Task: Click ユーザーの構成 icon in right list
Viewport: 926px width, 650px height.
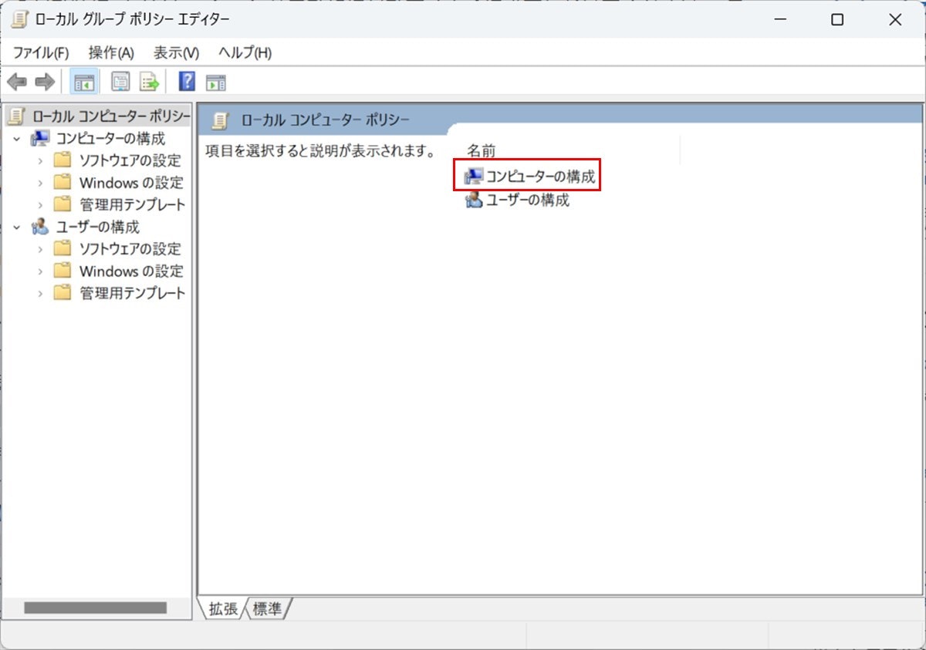Action: pyautogui.click(x=474, y=200)
